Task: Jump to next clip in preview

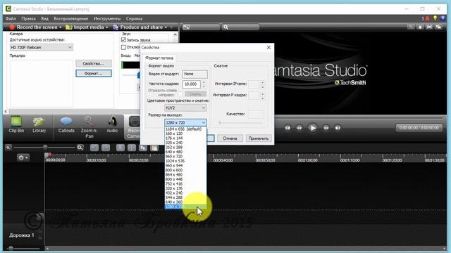Action: (x=338, y=128)
